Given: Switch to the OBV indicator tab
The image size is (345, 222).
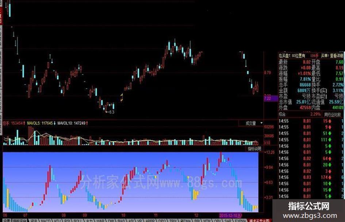Looking at the screenshot, I should tap(217, 220).
